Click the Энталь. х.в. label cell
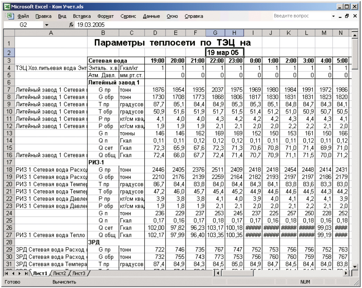Image resolution: width=362 pixels, height=288 pixels. tap(103, 68)
